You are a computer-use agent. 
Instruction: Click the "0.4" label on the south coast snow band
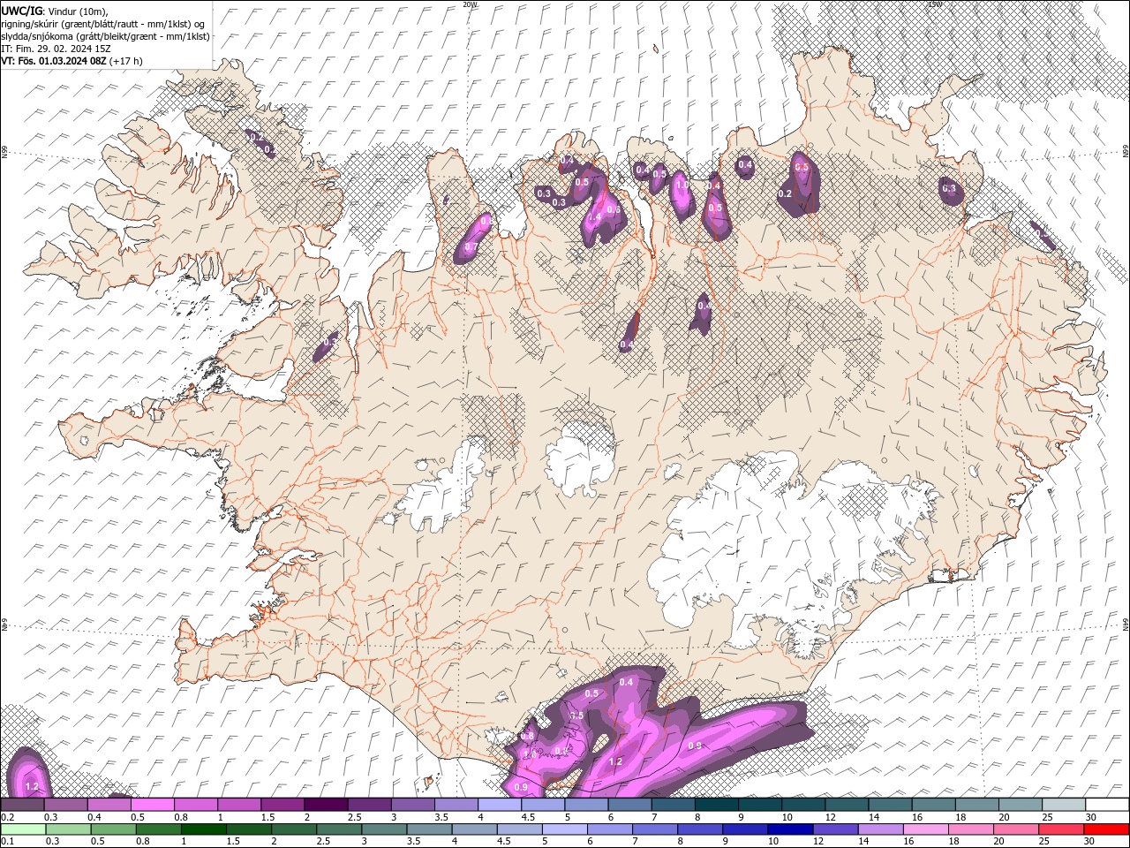pyautogui.click(x=627, y=682)
